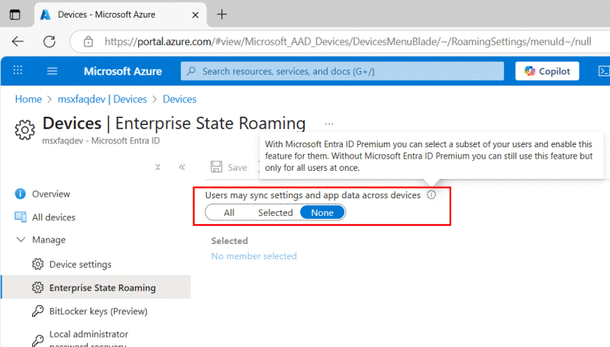610x347 pixels.
Task: Set sync settings to None
Action: pyautogui.click(x=322, y=213)
